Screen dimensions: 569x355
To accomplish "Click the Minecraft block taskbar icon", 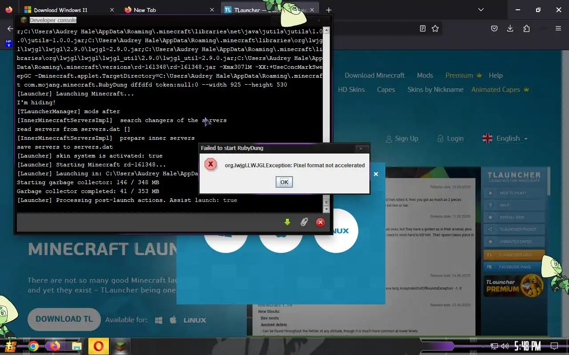I will tap(120, 346).
